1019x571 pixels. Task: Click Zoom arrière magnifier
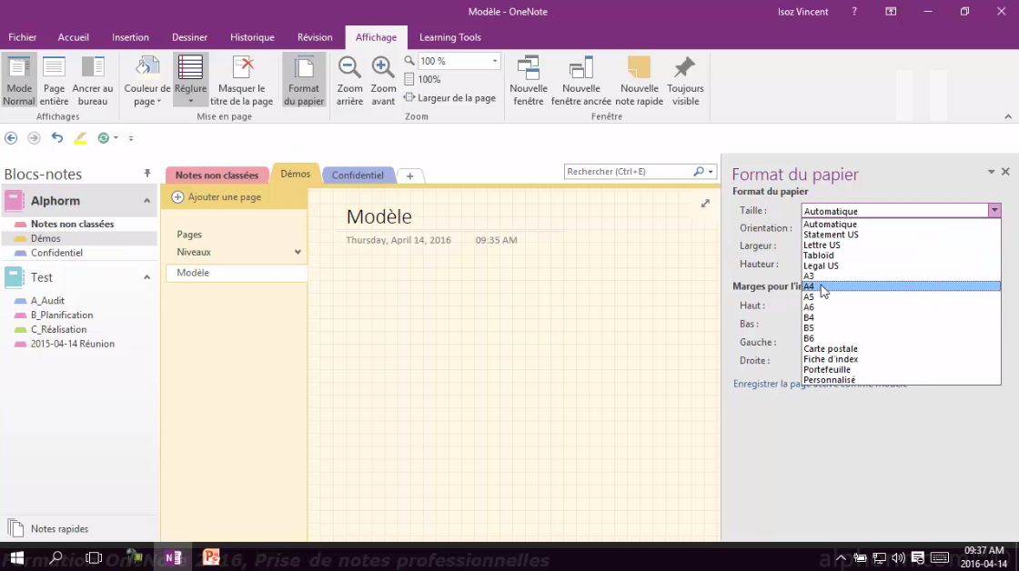point(349,81)
